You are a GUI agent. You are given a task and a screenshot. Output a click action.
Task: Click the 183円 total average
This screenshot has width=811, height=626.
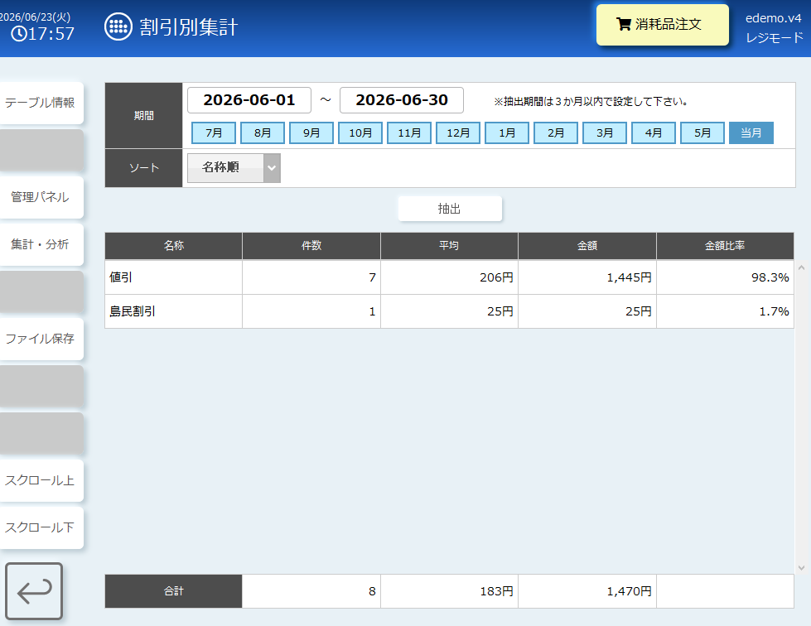[449, 591]
